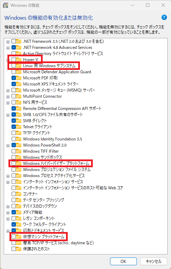Uncheck Telnet クライアント checkbox
The image size is (171, 269).
14,127
